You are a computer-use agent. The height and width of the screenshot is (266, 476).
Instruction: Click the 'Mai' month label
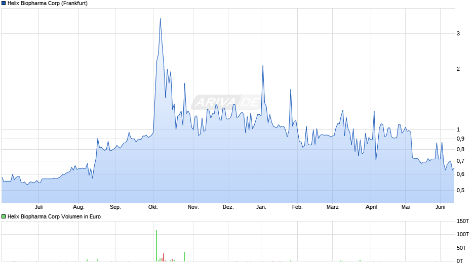pos(406,207)
